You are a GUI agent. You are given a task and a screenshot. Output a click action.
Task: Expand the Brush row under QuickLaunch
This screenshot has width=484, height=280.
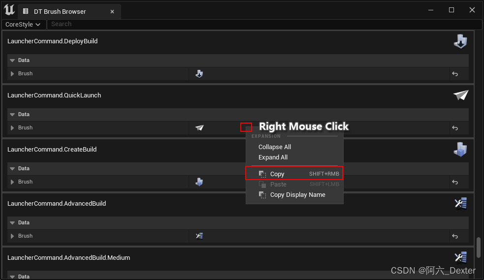point(12,127)
